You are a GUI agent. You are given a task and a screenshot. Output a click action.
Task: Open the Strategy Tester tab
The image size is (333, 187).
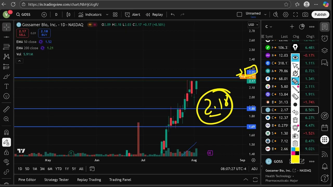56,180
